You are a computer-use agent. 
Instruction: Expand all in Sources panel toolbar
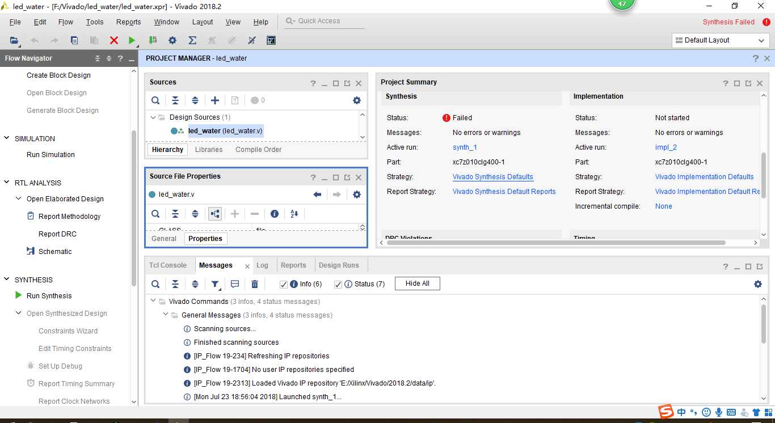click(x=195, y=100)
